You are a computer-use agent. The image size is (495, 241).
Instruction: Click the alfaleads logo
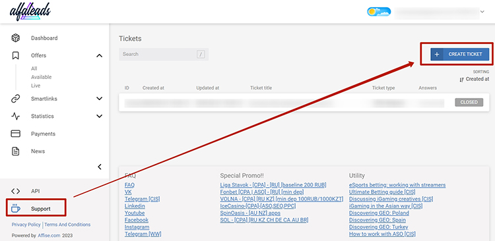30,11
